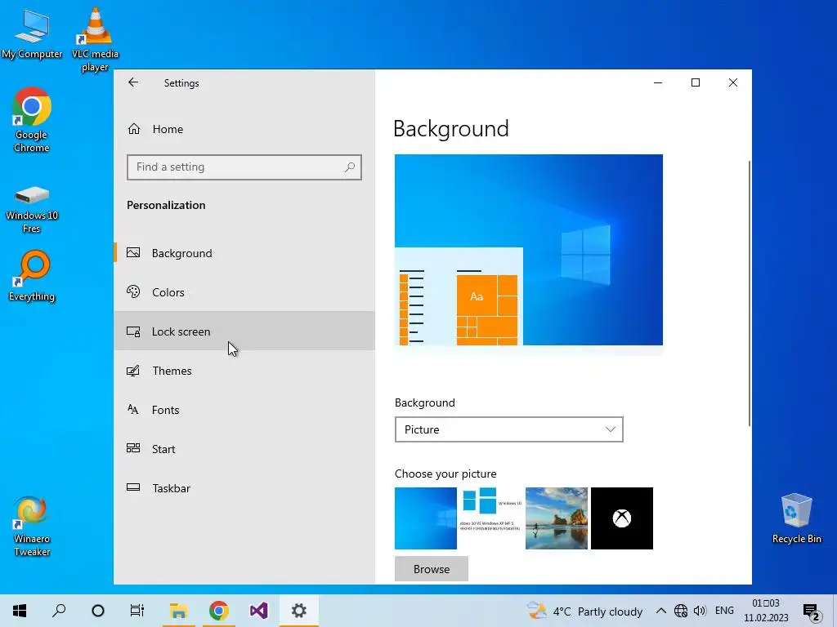The width and height of the screenshot is (837, 627).
Task: Choose the blue Windows logo wallpaper thumbnail
Action: point(425,518)
